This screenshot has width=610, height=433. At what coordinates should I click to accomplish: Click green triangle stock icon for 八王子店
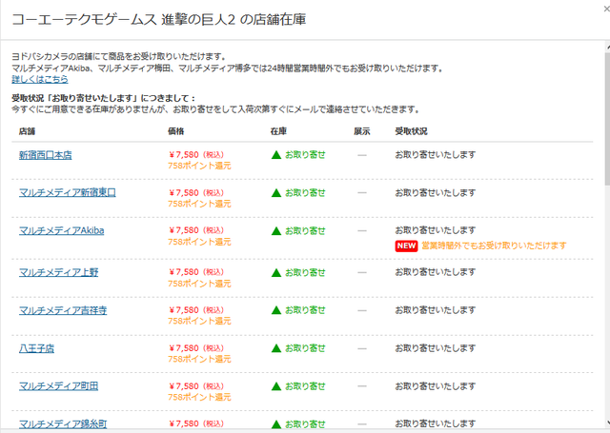276,348
